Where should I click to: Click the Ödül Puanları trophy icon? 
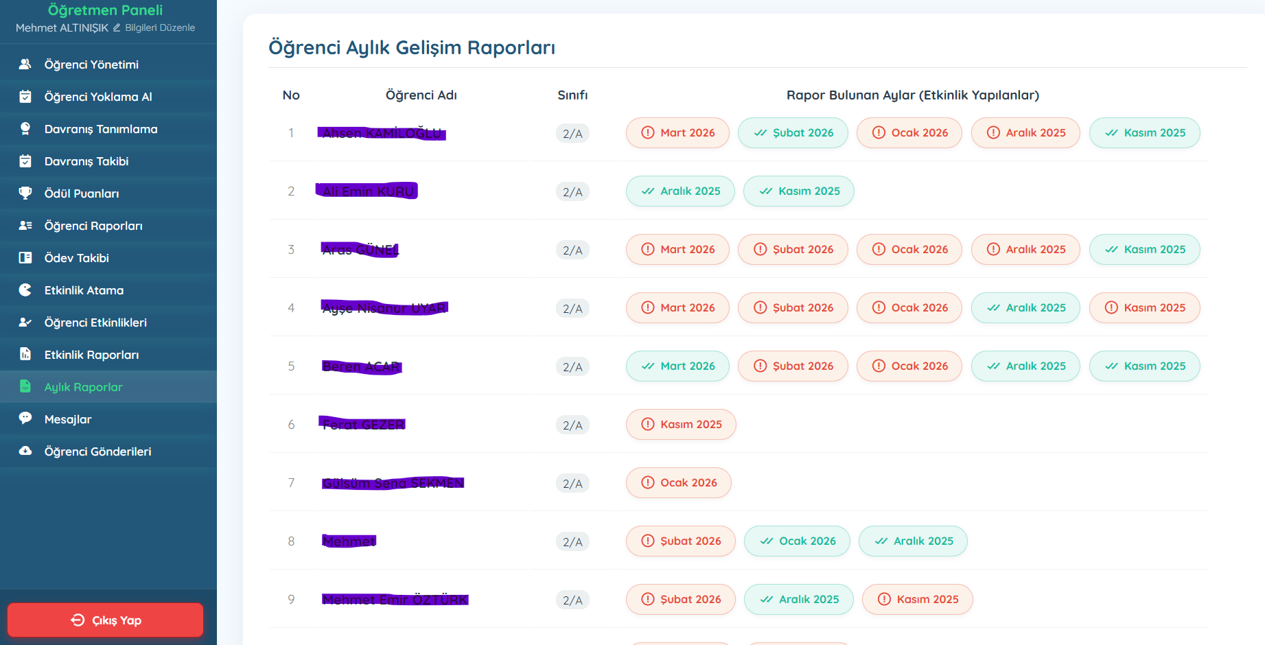pyautogui.click(x=25, y=193)
